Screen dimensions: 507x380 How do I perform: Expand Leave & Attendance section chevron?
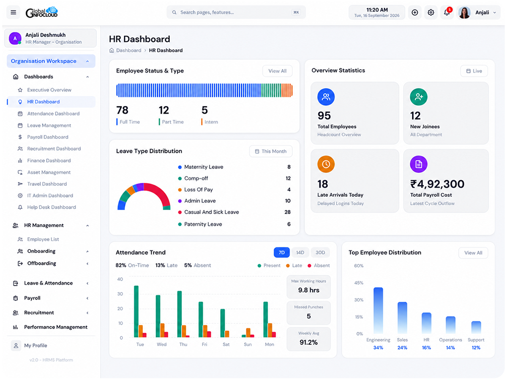(x=87, y=283)
